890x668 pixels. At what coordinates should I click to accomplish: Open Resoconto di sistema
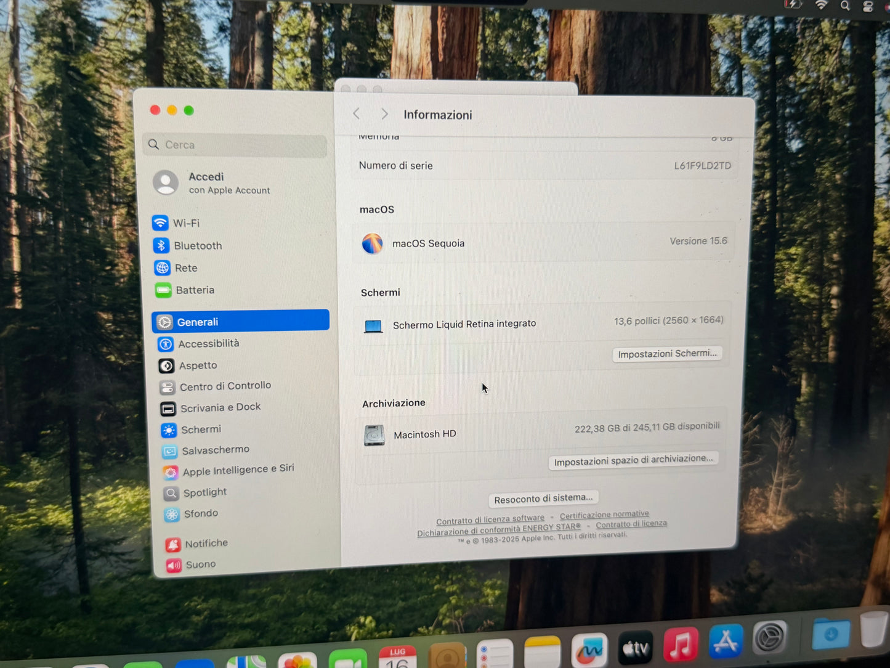pyautogui.click(x=543, y=498)
